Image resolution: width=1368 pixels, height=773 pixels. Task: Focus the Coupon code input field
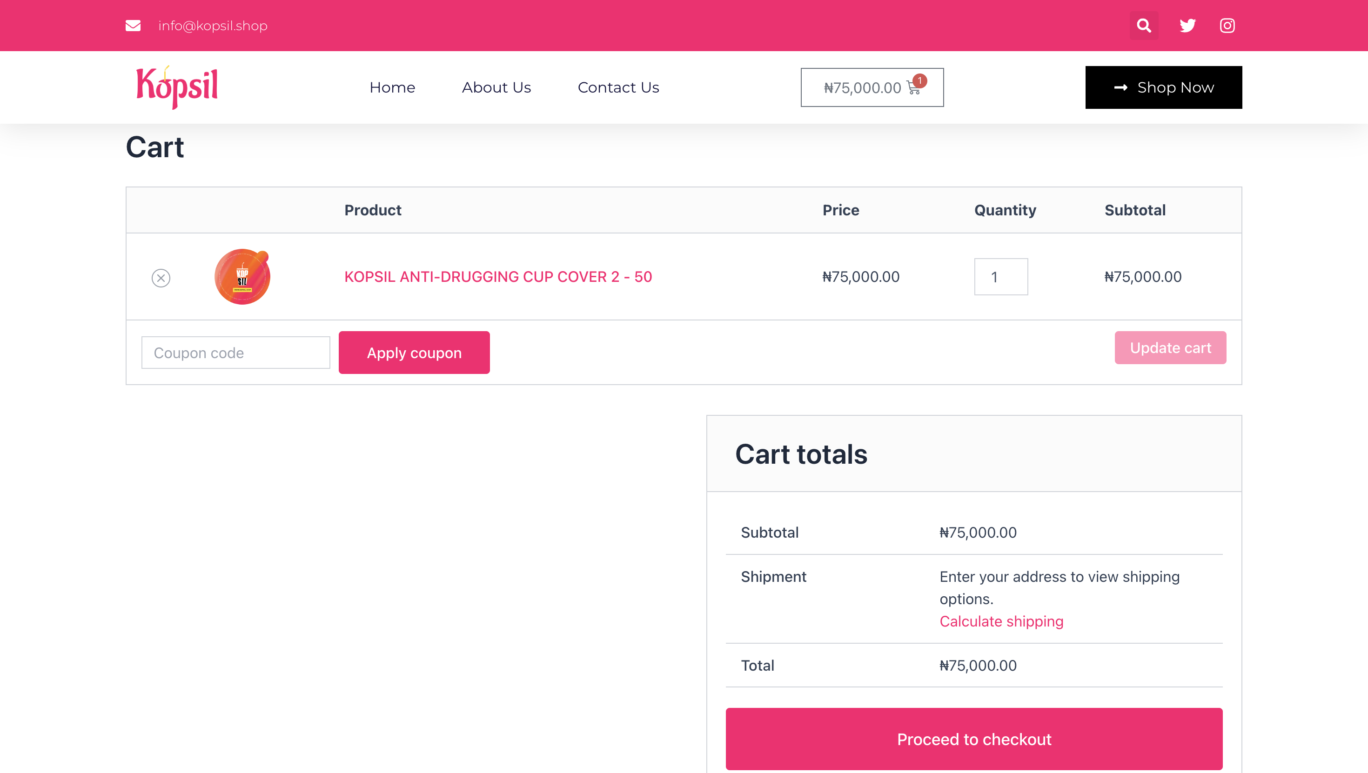(x=235, y=353)
